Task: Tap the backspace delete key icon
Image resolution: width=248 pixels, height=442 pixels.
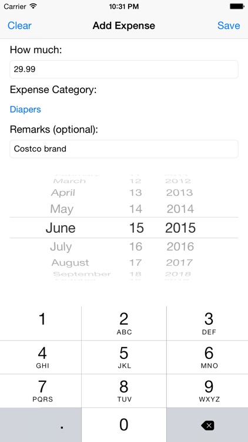Action: 208,425
